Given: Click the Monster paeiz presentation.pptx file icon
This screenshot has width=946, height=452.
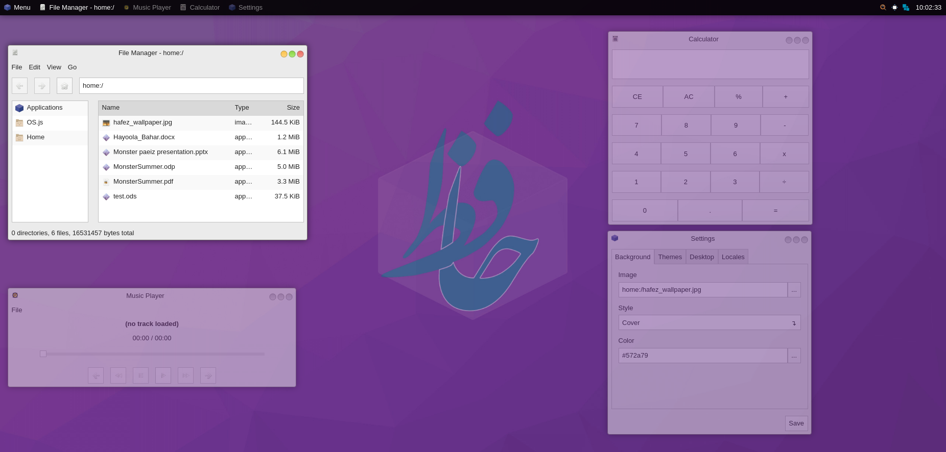Looking at the screenshot, I should [x=106, y=153].
